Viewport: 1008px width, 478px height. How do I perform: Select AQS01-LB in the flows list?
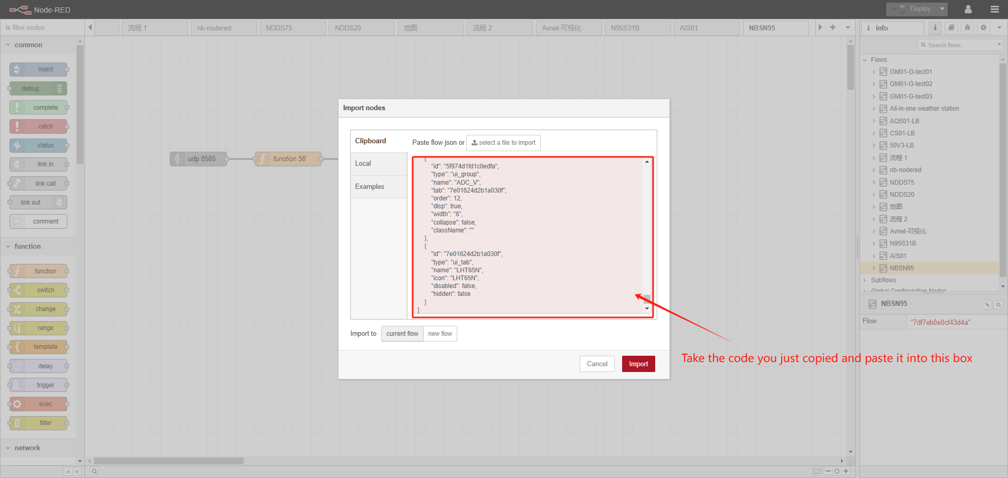click(904, 121)
